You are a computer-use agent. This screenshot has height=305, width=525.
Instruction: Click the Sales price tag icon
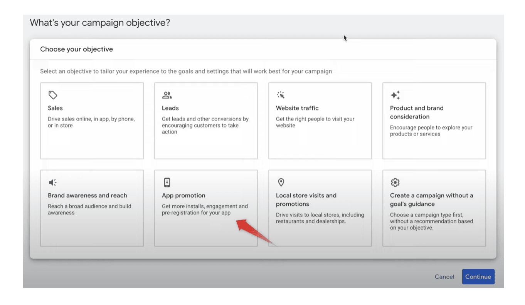click(53, 95)
